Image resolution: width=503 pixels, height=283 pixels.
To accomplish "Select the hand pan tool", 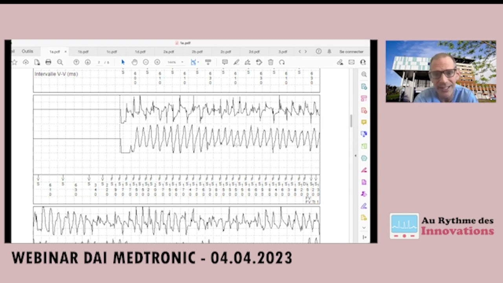I will (x=134, y=62).
